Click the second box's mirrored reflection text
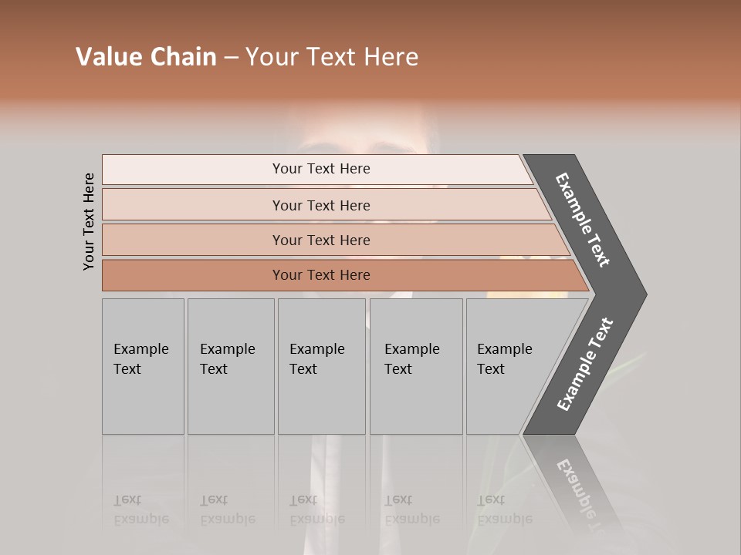 pos(228,510)
